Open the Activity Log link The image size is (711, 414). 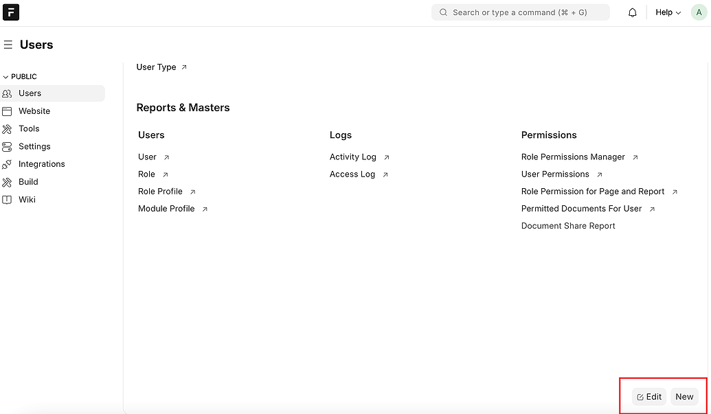click(x=352, y=157)
